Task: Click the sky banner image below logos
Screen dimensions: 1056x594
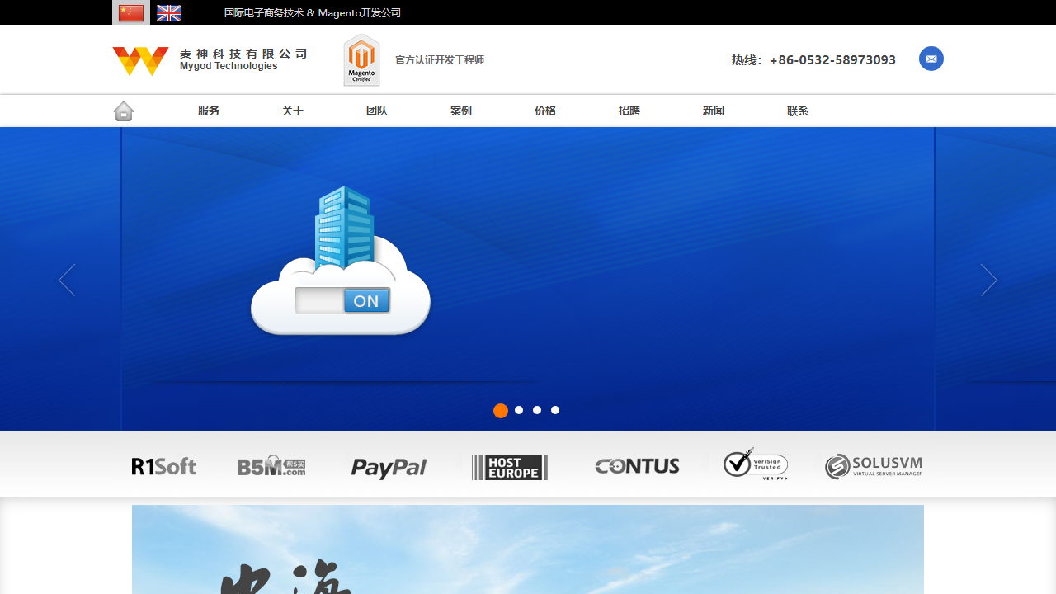Action: (528, 549)
